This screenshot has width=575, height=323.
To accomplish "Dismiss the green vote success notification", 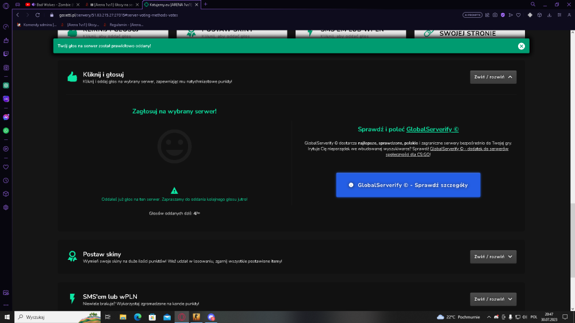I will pyautogui.click(x=521, y=46).
